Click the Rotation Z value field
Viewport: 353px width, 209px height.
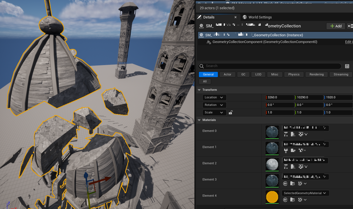[338, 105]
